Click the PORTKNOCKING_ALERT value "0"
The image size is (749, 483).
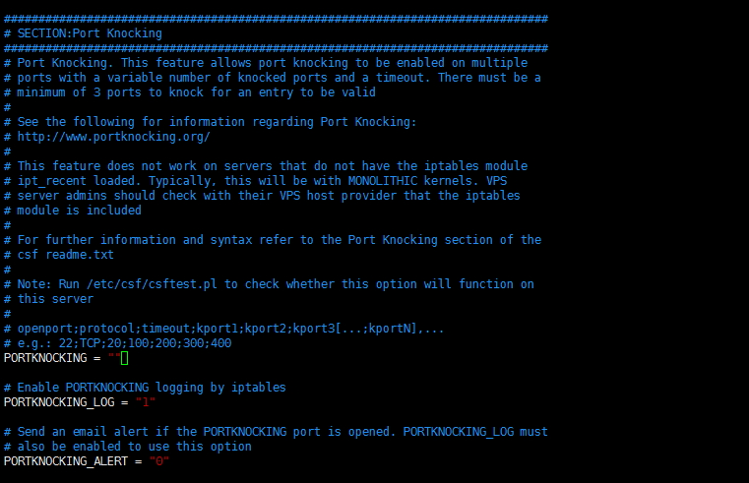pyautogui.click(x=157, y=461)
